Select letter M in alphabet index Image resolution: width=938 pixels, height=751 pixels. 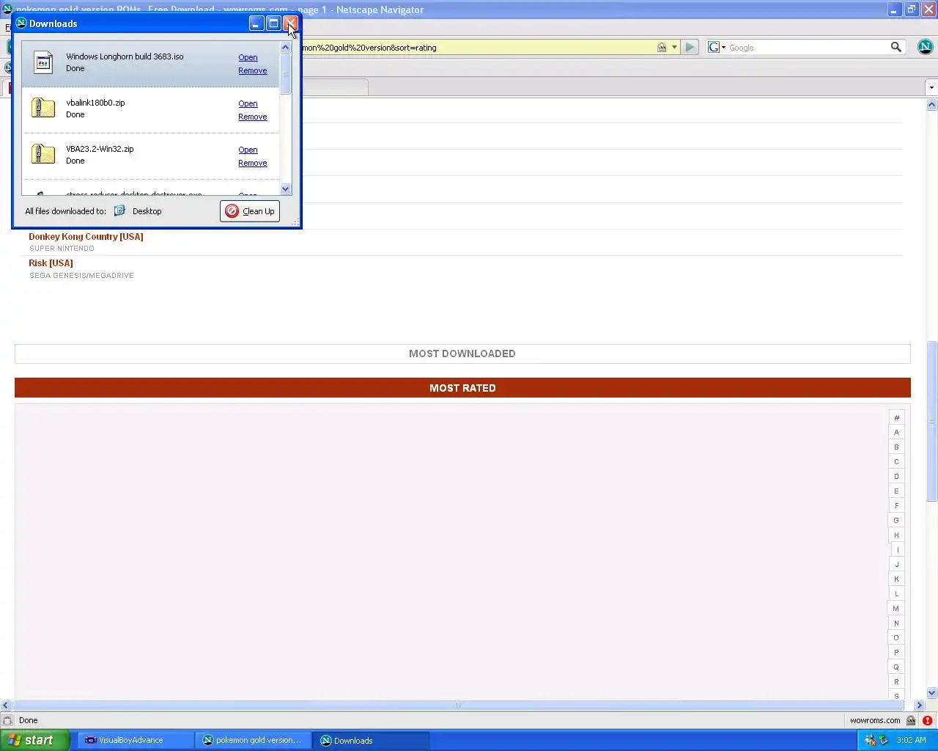point(896,608)
